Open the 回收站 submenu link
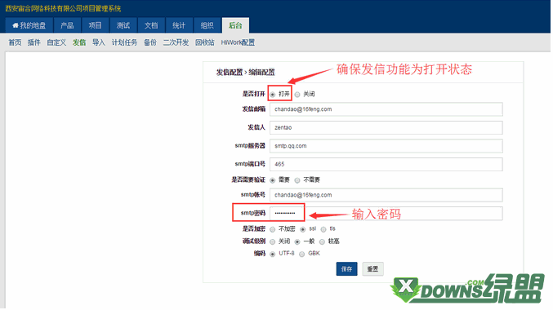The width and height of the screenshot is (553, 310). click(204, 42)
